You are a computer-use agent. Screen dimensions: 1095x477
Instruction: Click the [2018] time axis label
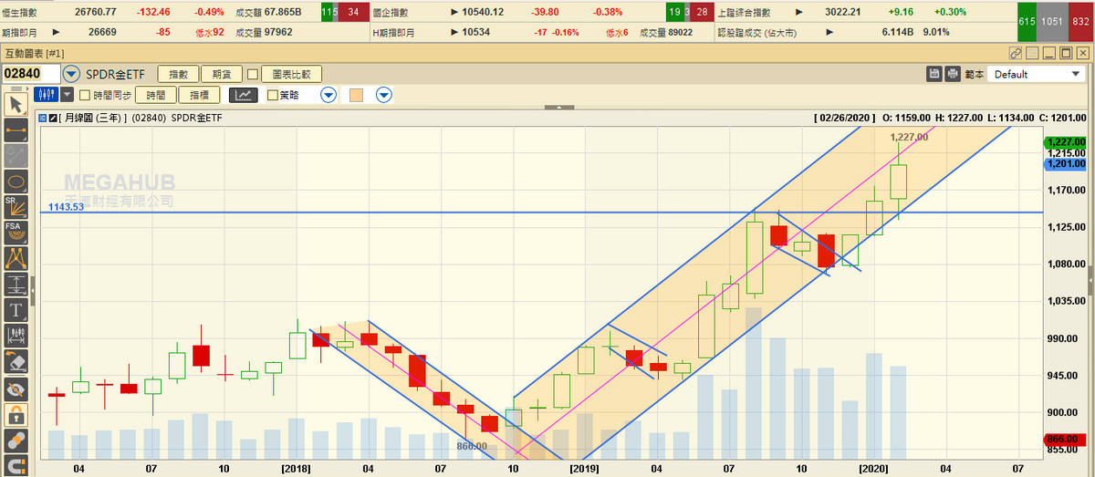click(297, 467)
